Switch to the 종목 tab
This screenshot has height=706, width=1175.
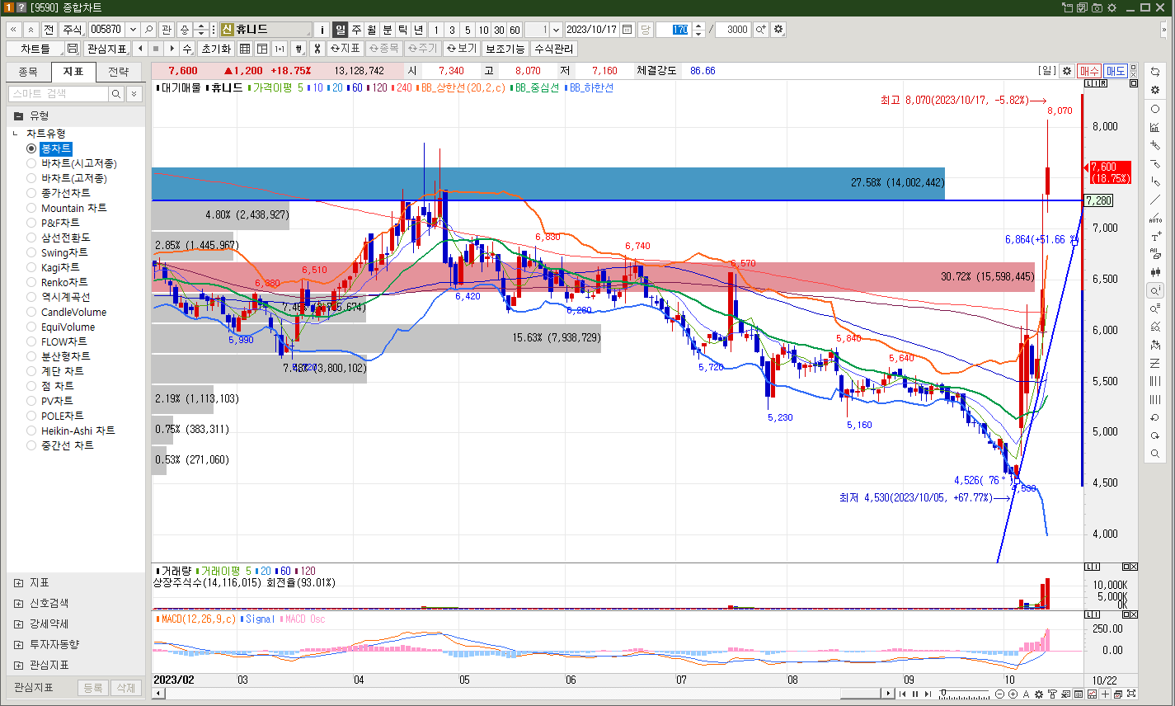(28, 72)
